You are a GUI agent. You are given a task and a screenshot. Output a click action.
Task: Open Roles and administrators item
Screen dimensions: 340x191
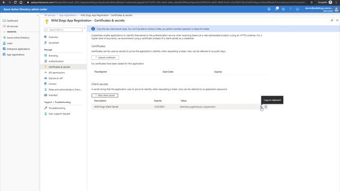pyautogui.click(x=65, y=90)
